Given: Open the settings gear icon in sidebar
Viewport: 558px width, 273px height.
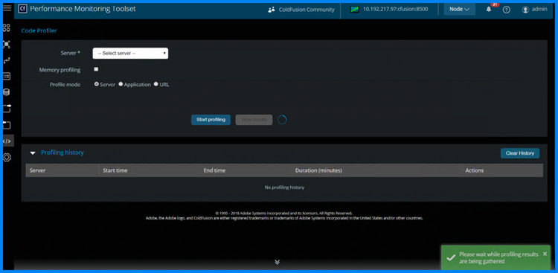Looking at the screenshot, I should 7,157.
